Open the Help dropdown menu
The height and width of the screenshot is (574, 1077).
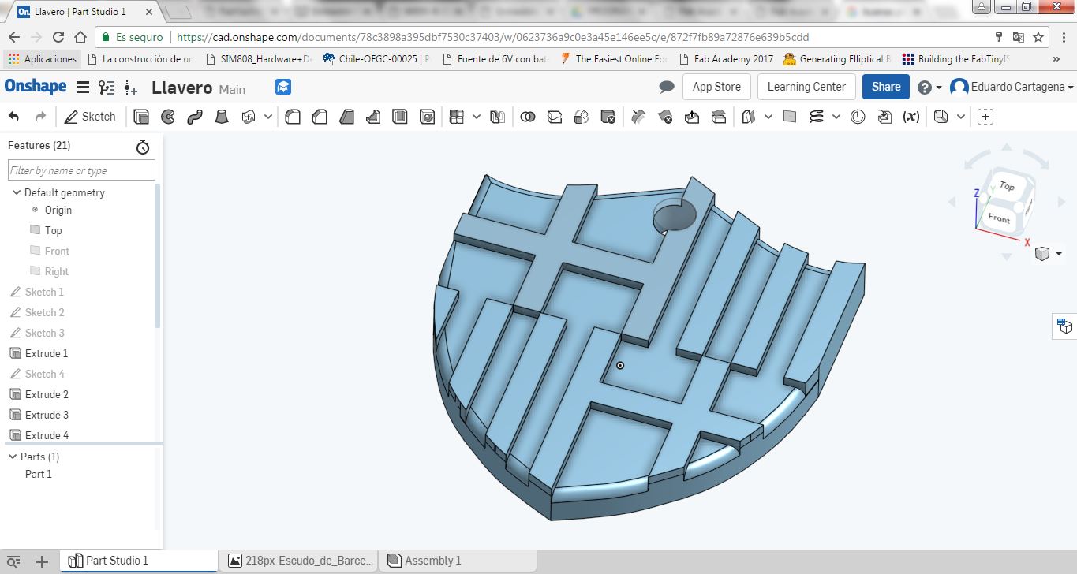click(929, 88)
